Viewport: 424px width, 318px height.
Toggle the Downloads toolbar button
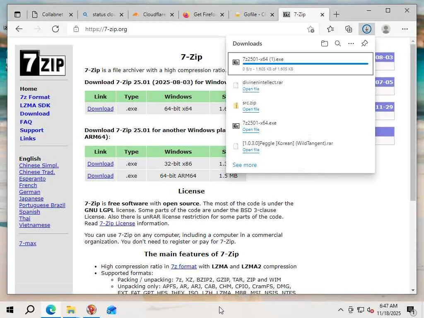click(367, 29)
